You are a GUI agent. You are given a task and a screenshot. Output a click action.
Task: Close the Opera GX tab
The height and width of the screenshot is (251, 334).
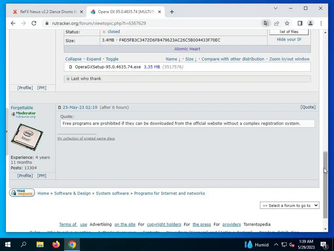tap(160, 12)
